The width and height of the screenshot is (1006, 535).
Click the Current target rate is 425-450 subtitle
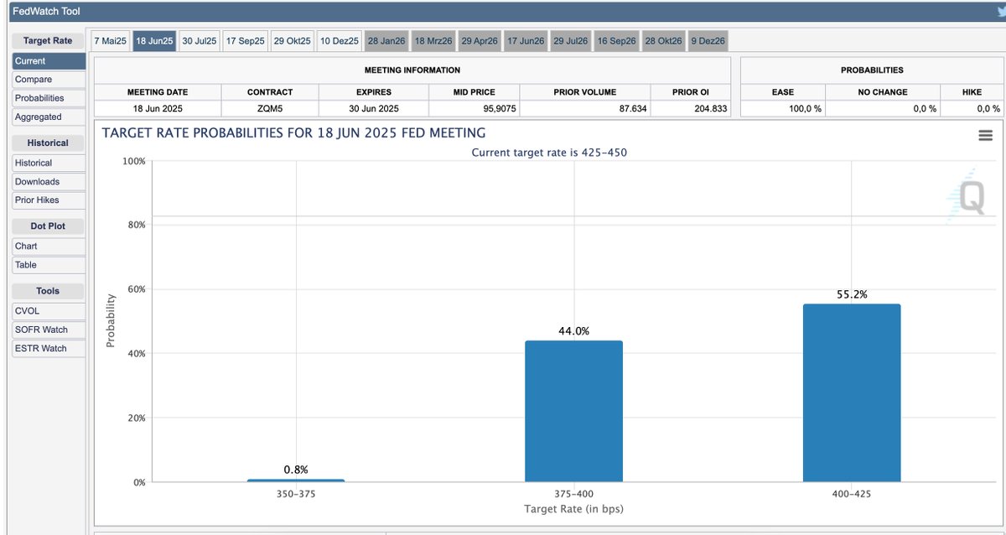coord(549,153)
